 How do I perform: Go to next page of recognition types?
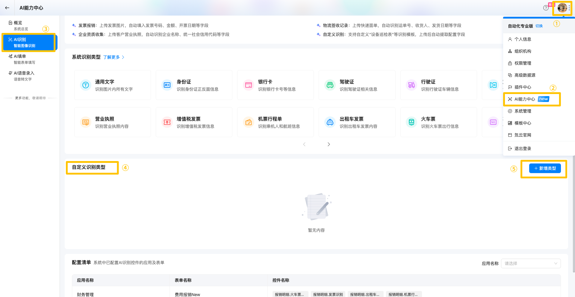click(x=329, y=144)
